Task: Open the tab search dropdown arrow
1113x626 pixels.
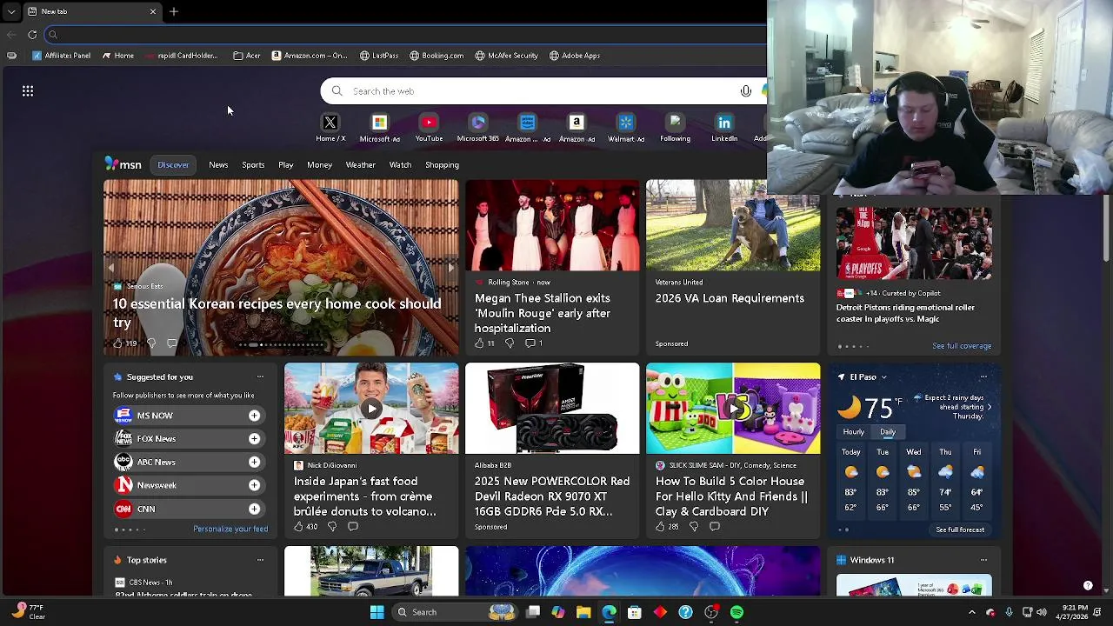Action: (x=11, y=11)
